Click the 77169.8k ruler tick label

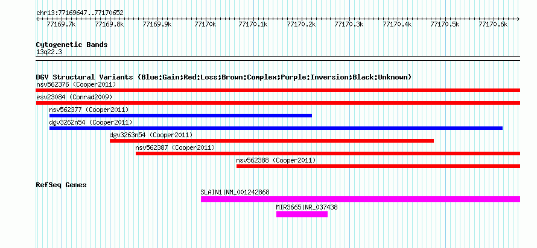109,24
